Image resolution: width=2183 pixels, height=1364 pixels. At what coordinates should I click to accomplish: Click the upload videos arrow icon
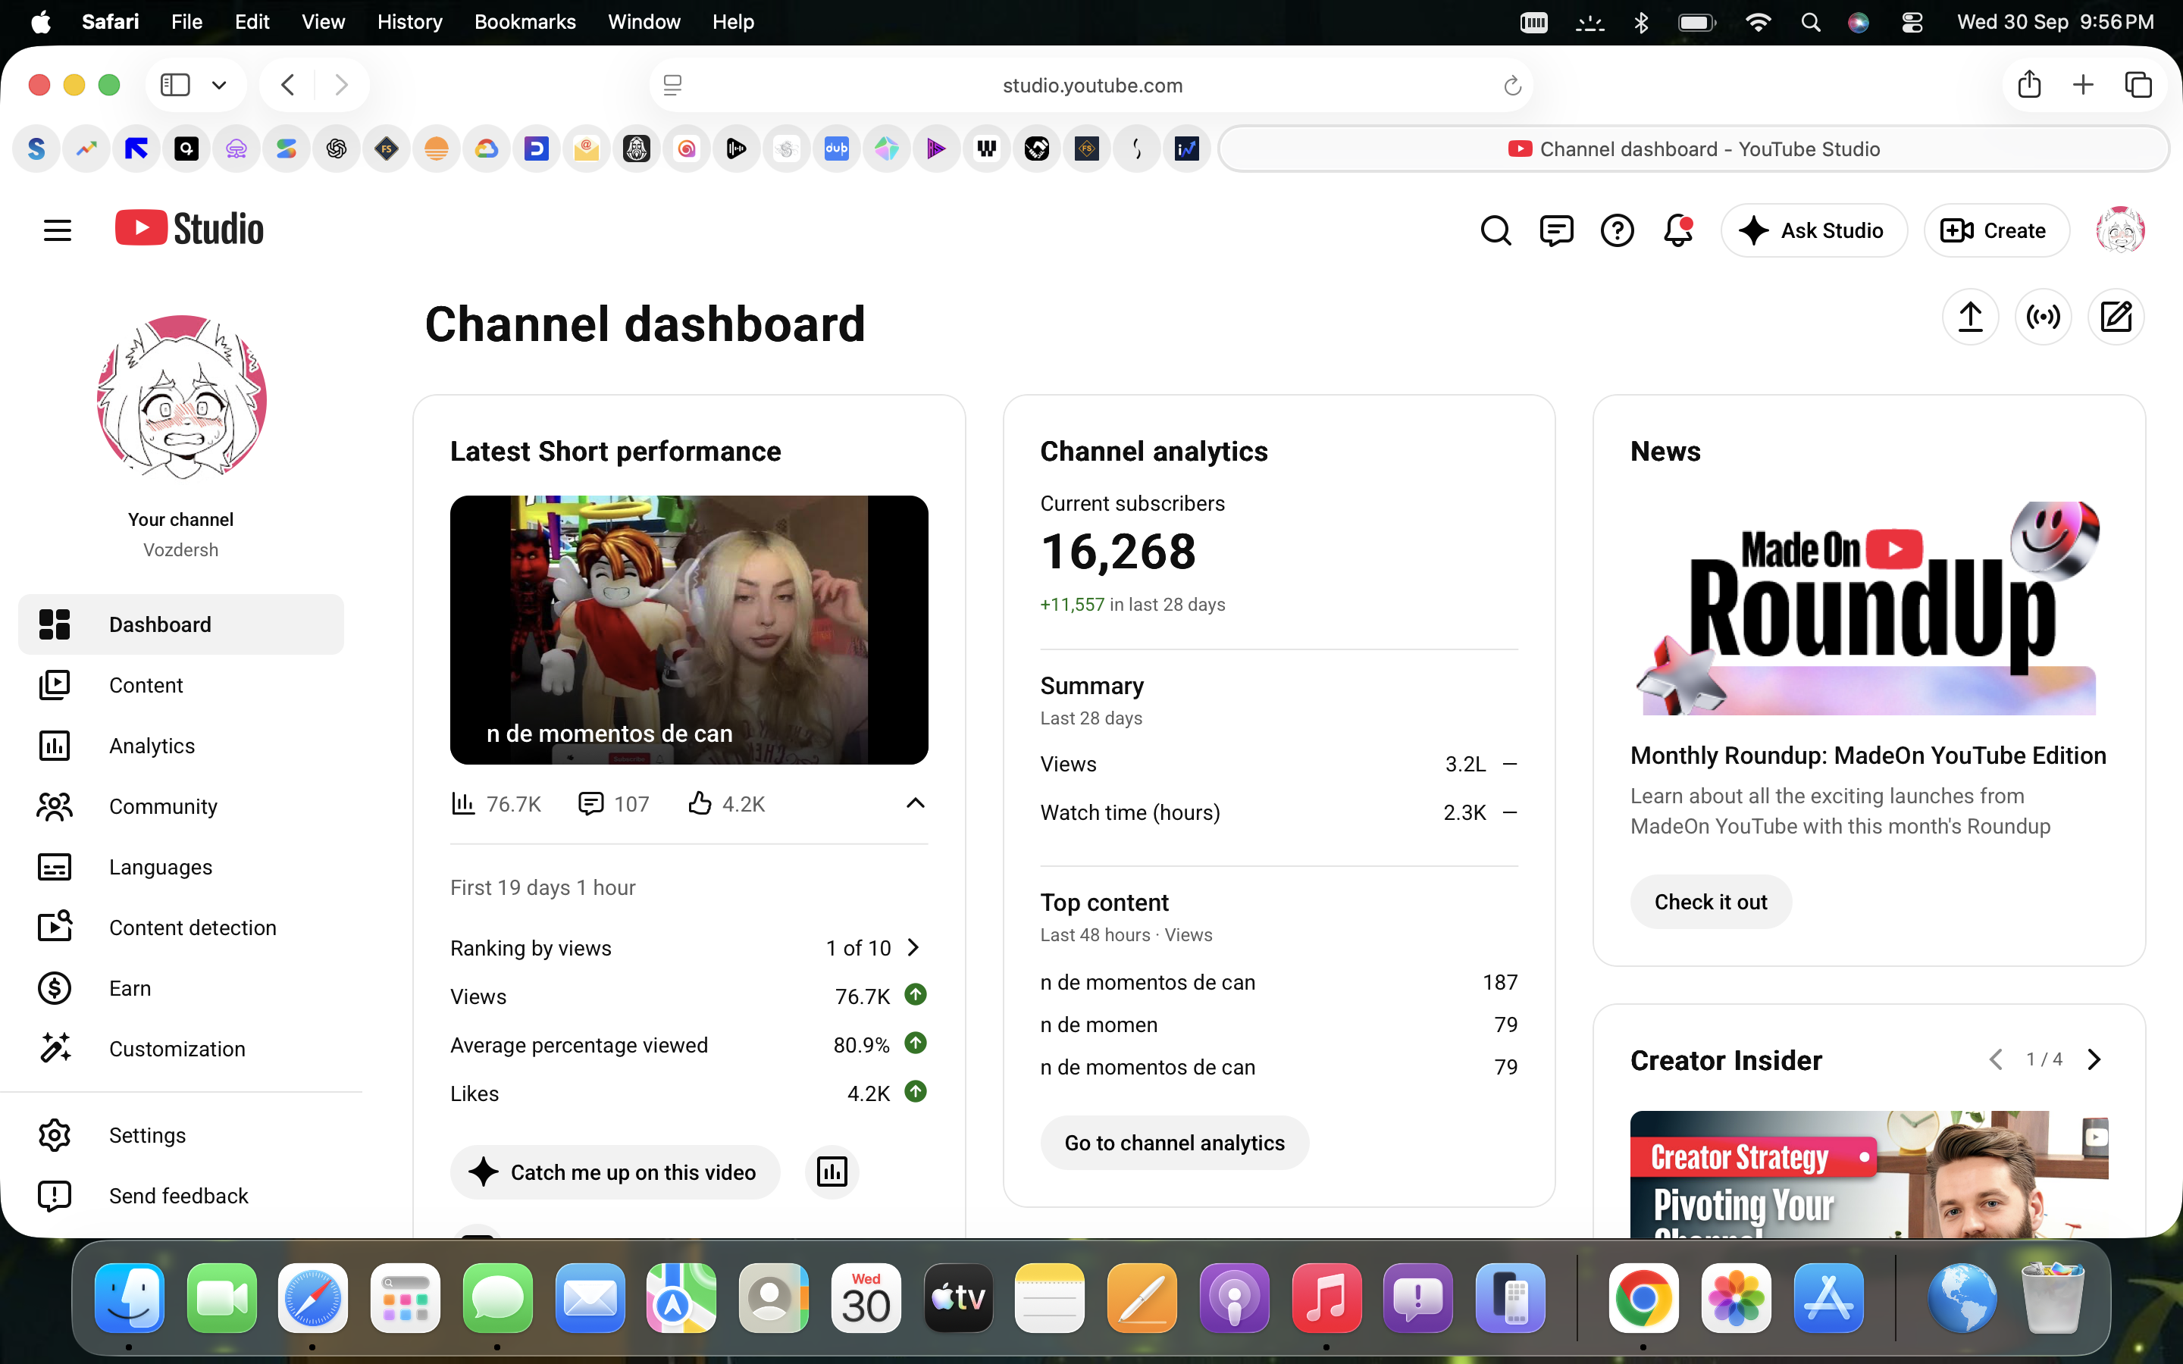(1970, 317)
